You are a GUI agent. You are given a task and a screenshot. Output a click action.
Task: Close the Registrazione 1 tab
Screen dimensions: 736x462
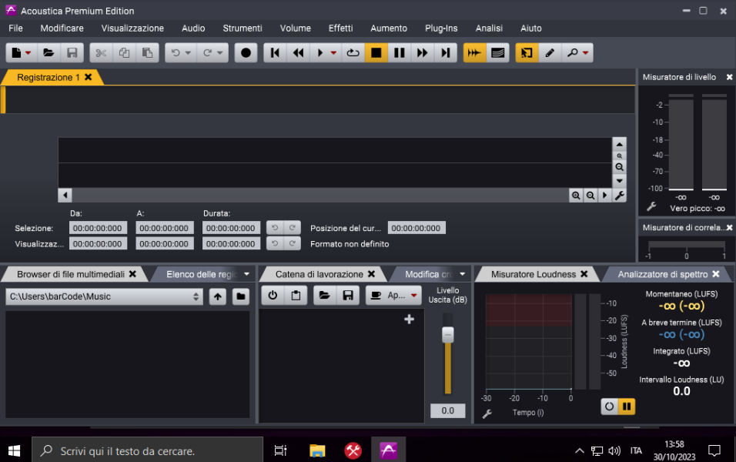(89, 77)
